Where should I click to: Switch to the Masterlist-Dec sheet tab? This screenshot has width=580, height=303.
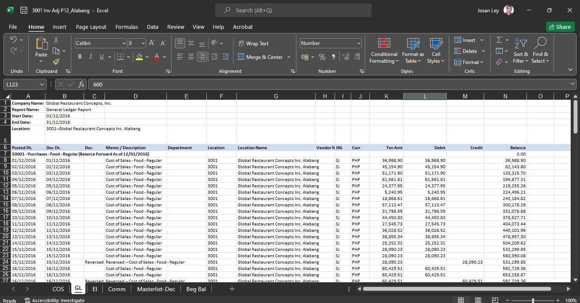click(156, 289)
